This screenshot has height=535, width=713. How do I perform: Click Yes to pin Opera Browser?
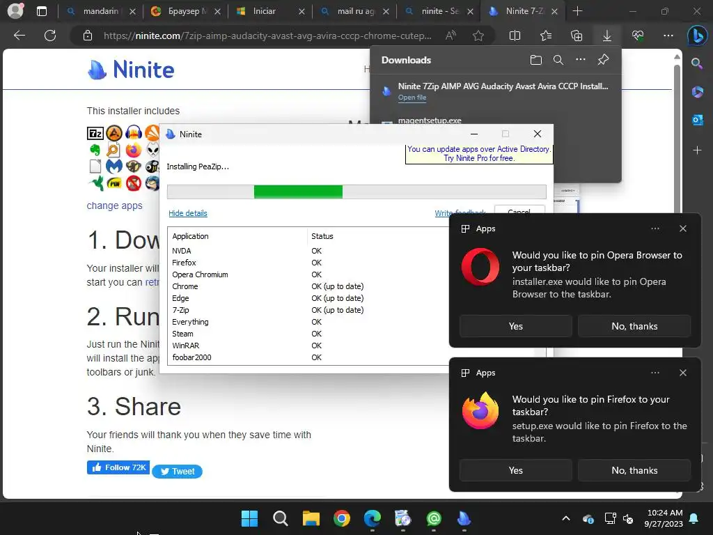click(516, 326)
